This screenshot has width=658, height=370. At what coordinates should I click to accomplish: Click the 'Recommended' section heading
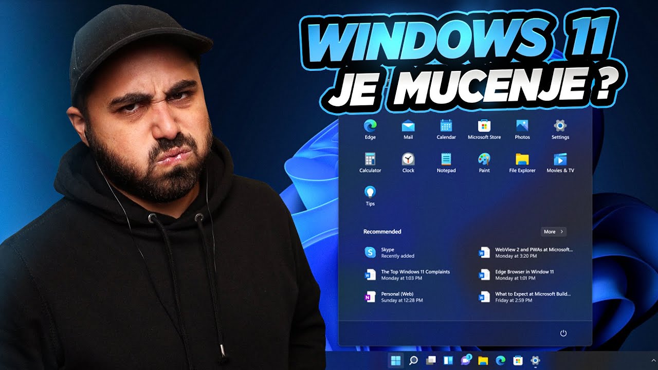[x=382, y=232]
